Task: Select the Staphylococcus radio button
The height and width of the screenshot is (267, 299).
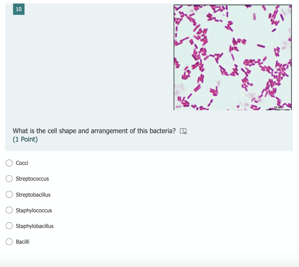Action: coord(9,210)
